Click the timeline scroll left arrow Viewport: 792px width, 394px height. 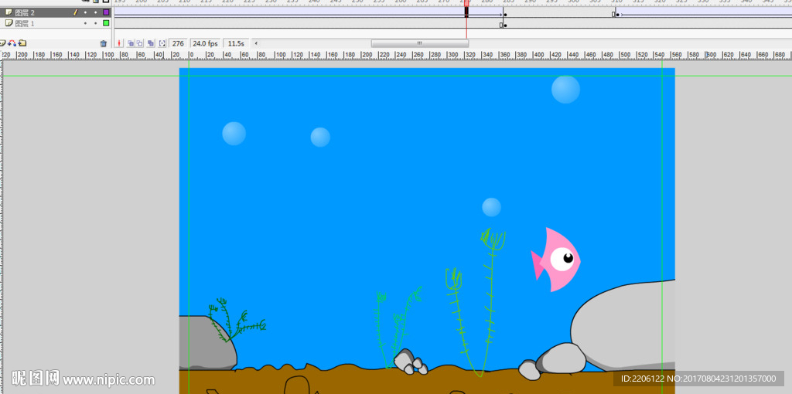coord(256,43)
